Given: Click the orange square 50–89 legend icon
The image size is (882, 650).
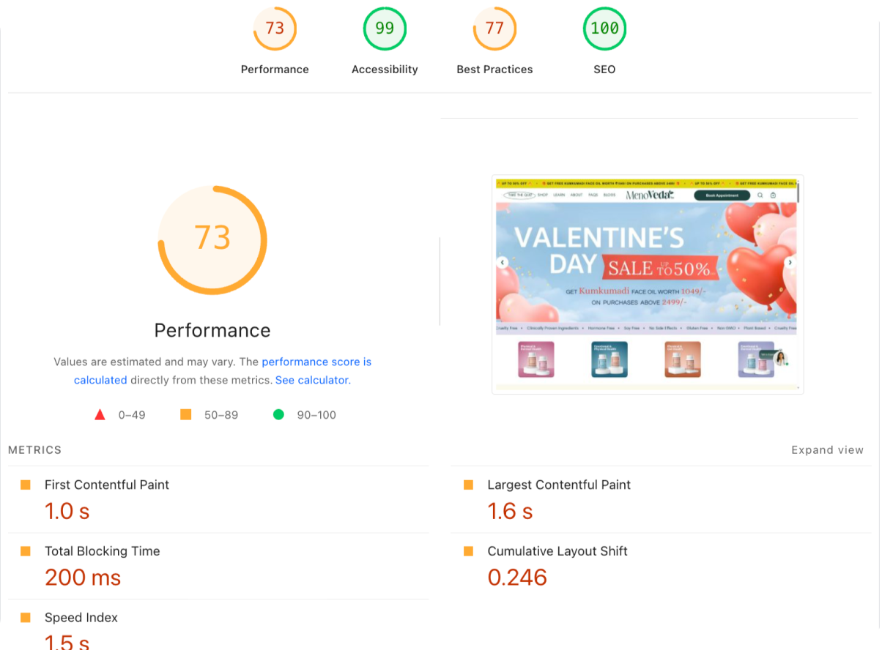Looking at the screenshot, I should [x=186, y=415].
